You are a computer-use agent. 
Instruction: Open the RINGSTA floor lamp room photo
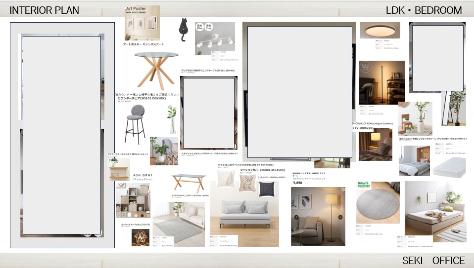pyautogui.click(x=318, y=216)
